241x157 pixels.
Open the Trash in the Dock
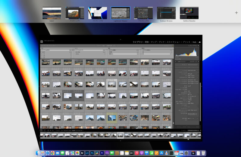point(203,153)
